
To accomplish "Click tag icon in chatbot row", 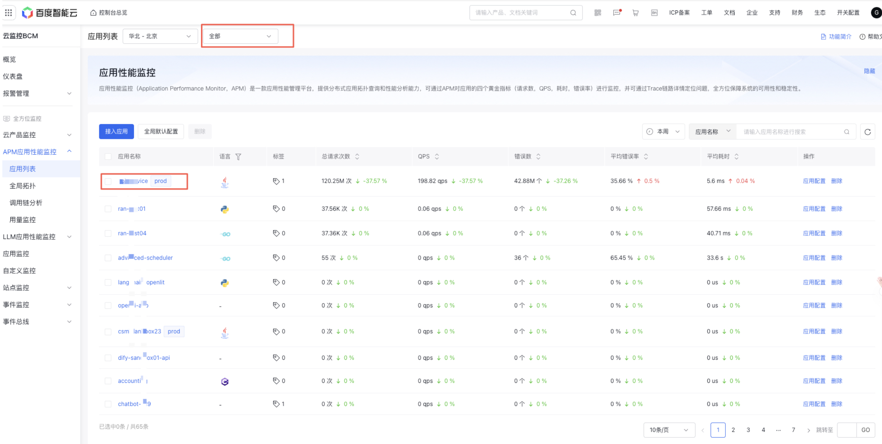I will tap(276, 404).
